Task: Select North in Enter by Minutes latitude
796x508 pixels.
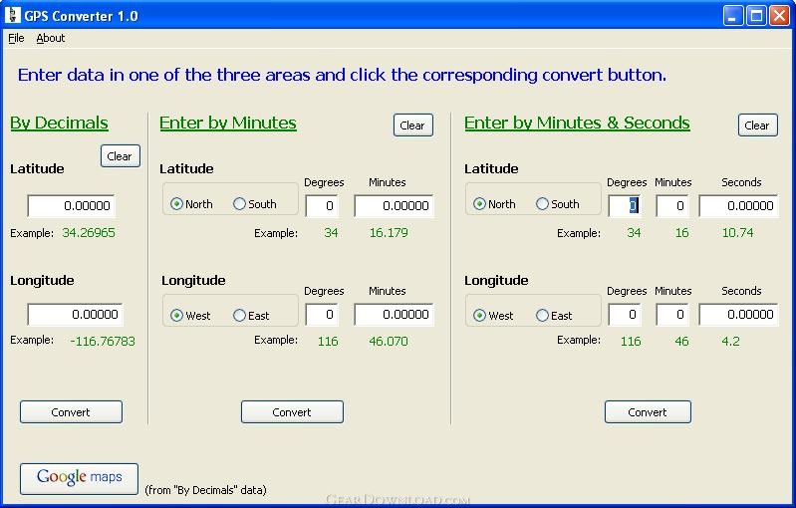Action: pos(191,204)
